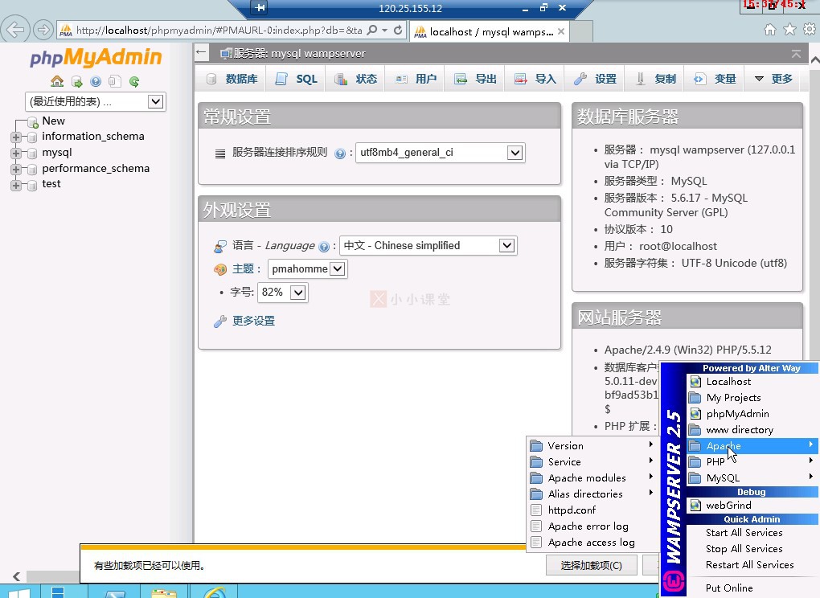
Task: Open the 导出 tab
Action: click(x=475, y=79)
